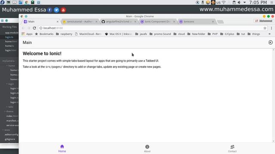Open the cloud bookmarks folder
The width and height of the screenshot is (275, 154).
click(x=179, y=34)
